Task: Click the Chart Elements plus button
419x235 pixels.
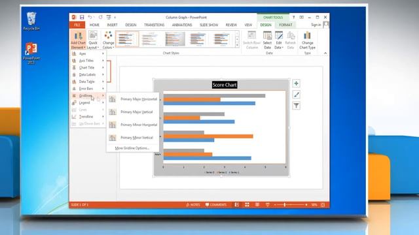Action: pos(296,84)
